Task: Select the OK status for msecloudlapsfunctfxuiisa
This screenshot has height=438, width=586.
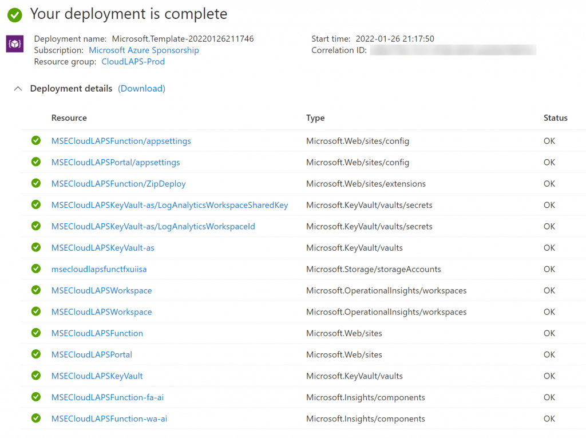Action: (549, 269)
